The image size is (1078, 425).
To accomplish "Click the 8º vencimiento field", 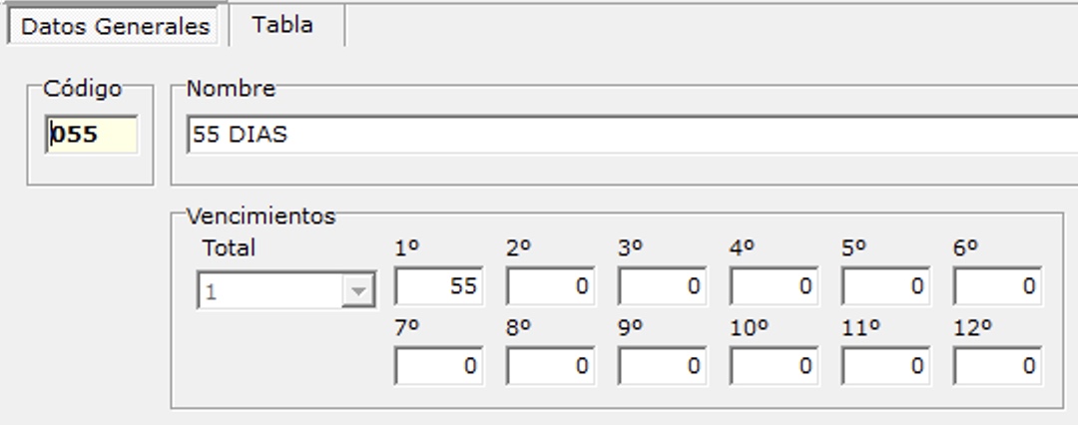I will point(550,366).
